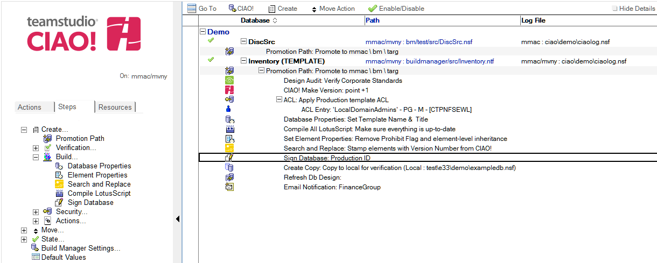Image resolution: width=657 pixels, height=263 pixels.
Task: Collapse the Build... tree node
Action: 36,157
